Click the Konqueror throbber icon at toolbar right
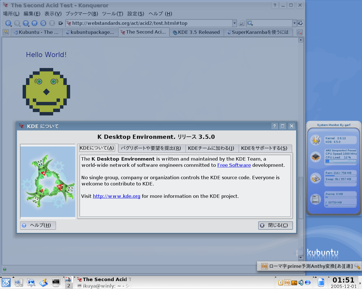The width and height of the screenshot is (362, 289). [300, 23]
